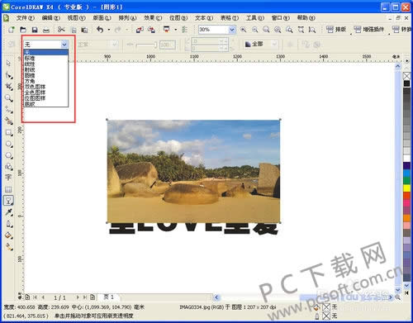Select the Smart Fill tool in toolbox
Image resolution: width=413 pixels, height=323 pixels.
pyautogui.click(x=8, y=121)
